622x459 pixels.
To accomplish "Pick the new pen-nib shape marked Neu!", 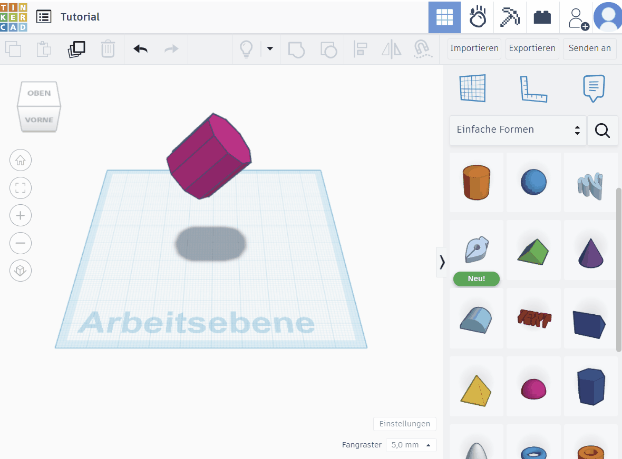I will tap(477, 250).
